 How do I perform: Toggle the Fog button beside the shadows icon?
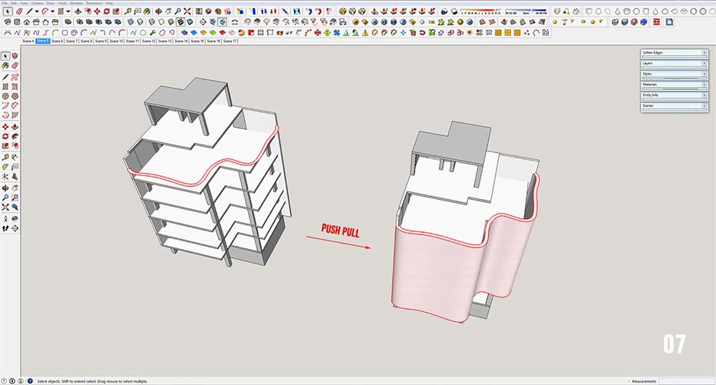click(x=454, y=11)
